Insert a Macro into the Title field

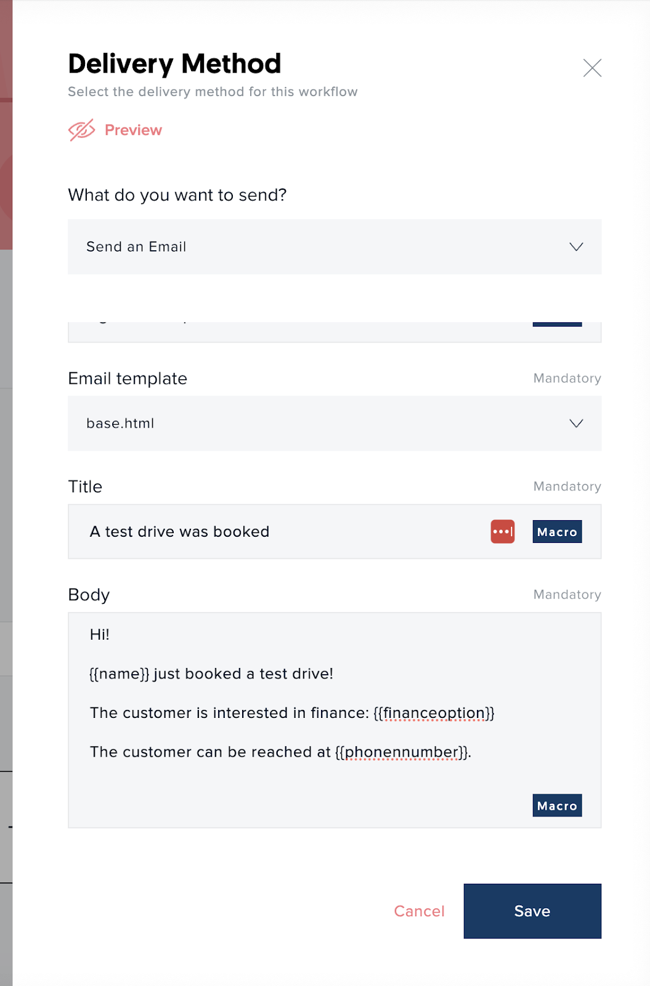point(557,532)
